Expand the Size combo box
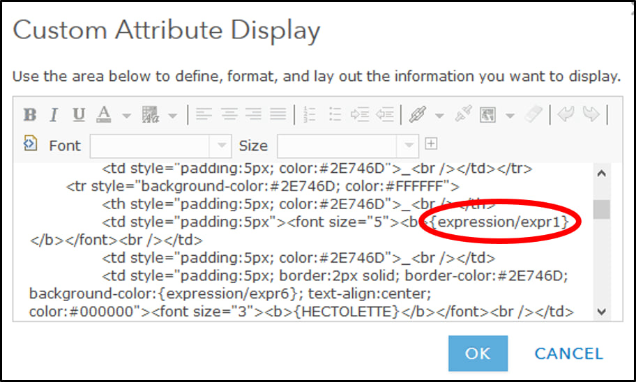The image size is (636, 382). click(x=409, y=146)
